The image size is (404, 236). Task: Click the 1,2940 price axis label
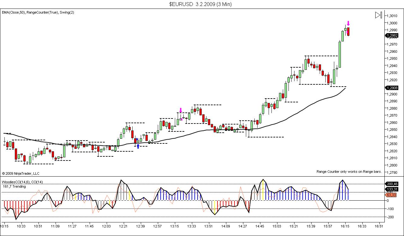pyautogui.click(x=392, y=65)
